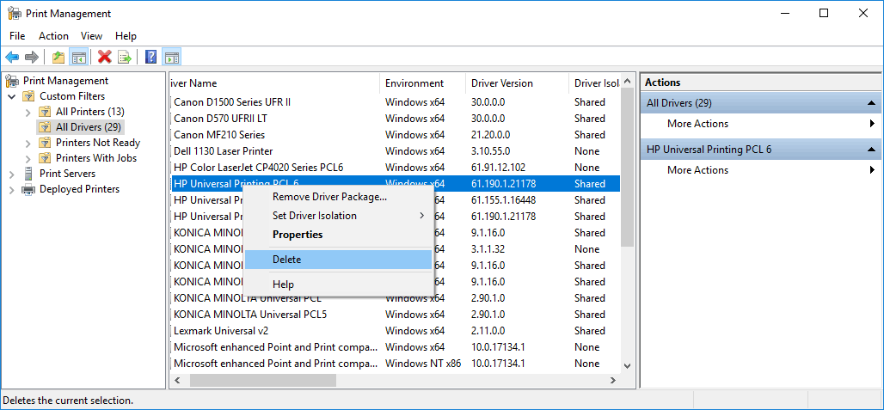Click the Back arrow toolbar icon
Viewport: 884px width, 410px height.
click(12, 57)
